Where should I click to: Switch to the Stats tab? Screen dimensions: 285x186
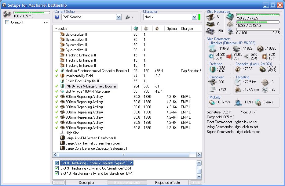(x=196, y=183)
